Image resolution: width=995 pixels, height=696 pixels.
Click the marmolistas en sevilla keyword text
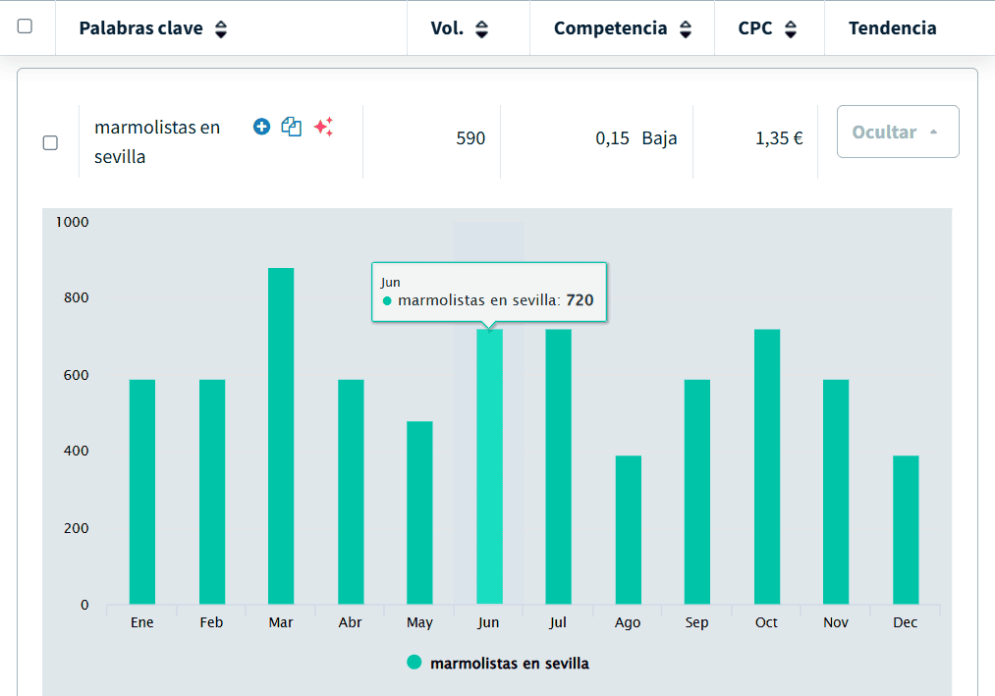[x=157, y=141]
